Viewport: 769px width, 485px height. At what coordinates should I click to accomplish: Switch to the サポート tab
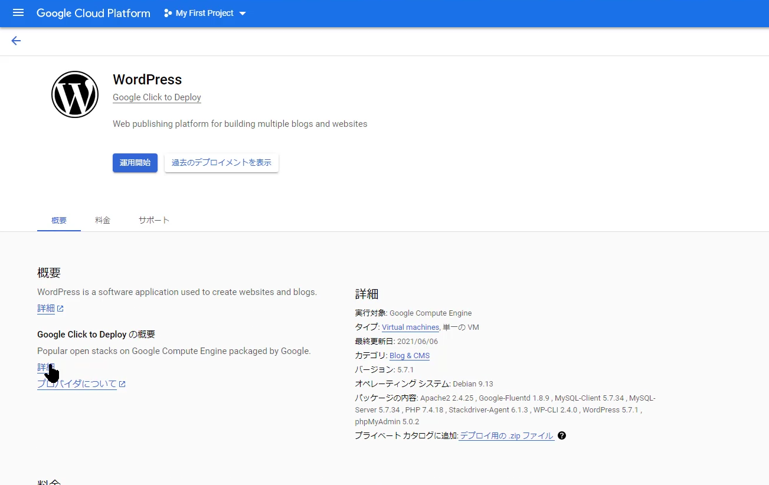(x=154, y=220)
